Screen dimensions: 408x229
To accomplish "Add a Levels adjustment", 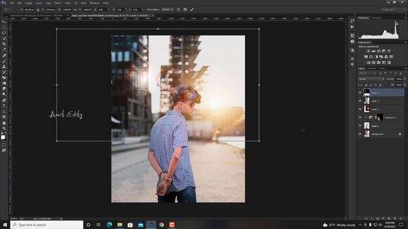I will 374,51.
